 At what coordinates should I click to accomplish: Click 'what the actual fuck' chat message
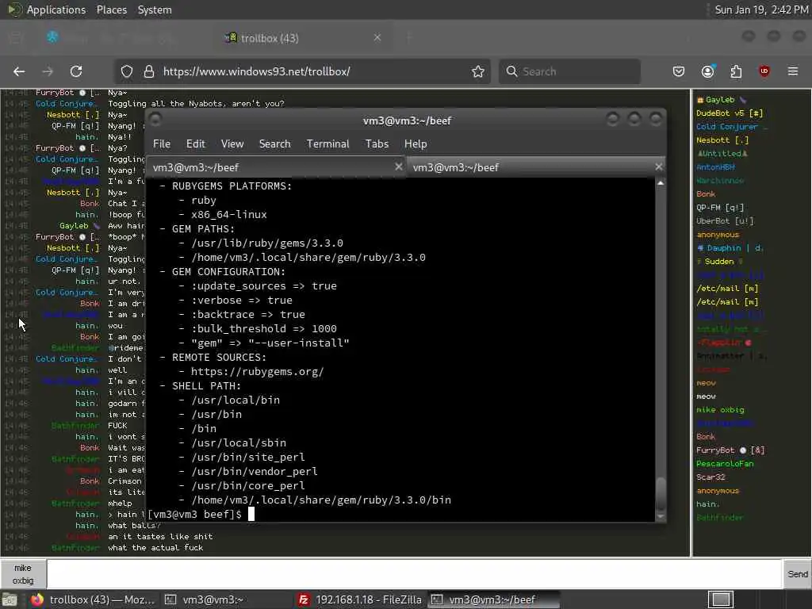(155, 547)
